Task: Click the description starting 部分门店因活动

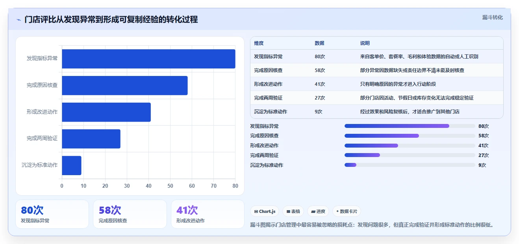Action: tap(417, 98)
